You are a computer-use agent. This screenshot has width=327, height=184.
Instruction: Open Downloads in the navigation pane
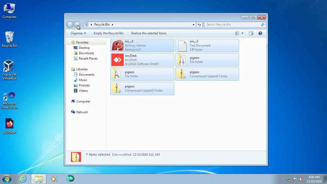pyautogui.click(x=86, y=53)
